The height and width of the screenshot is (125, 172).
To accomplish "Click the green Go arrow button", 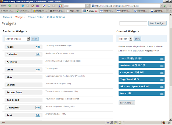I will click(x=165, y=6).
